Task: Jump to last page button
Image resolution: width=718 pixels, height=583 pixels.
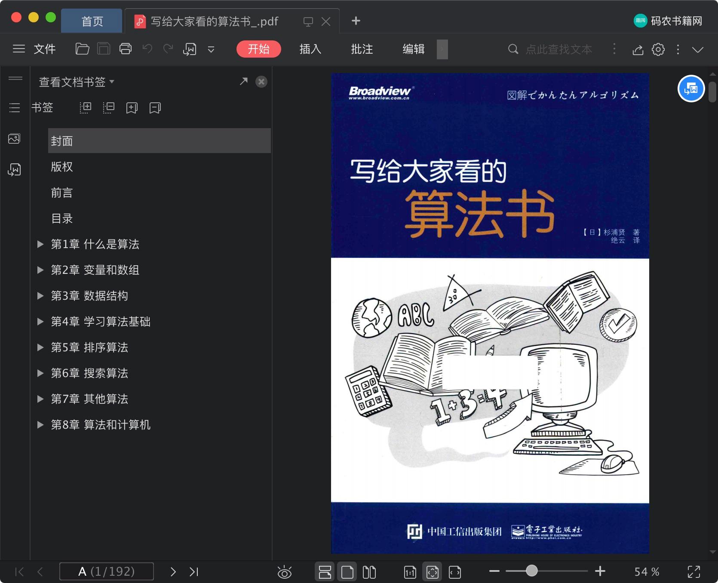Action: [194, 571]
